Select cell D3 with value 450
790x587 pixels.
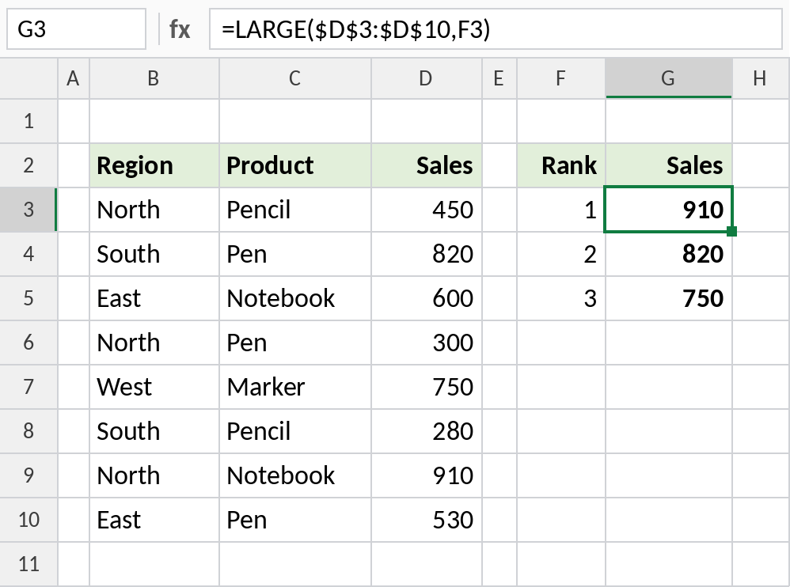427,210
